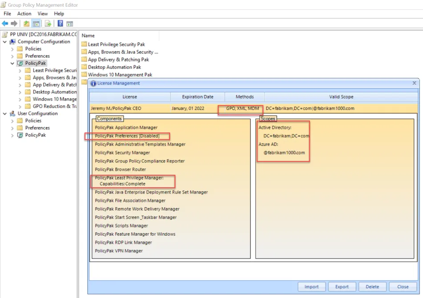Screen dimensions: 423x298
Task: Click Preferences folder icon under Computer Configuration
Action: (20, 56)
